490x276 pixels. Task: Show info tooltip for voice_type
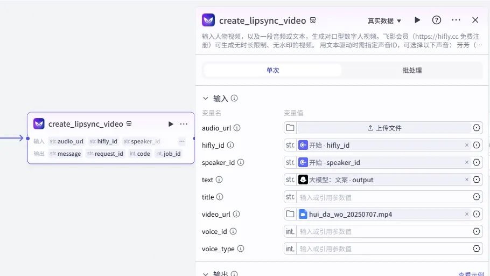[x=241, y=249]
